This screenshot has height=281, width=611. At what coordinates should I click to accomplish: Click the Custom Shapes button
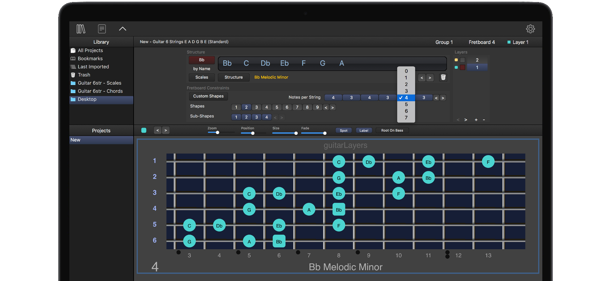[208, 96]
